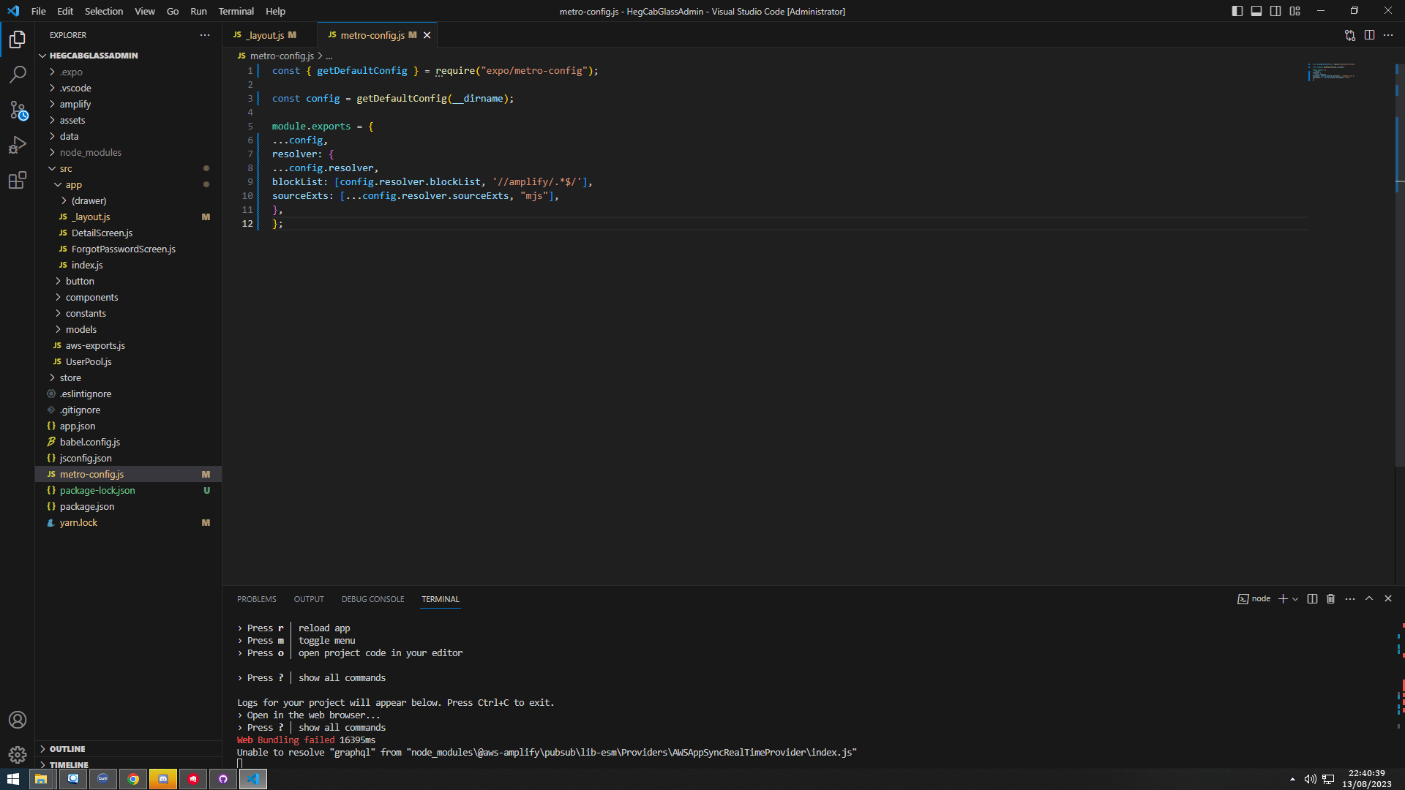Screen dimensions: 1405x790
Task: Open Discord from the taskbar
Action: pos(162,778)
